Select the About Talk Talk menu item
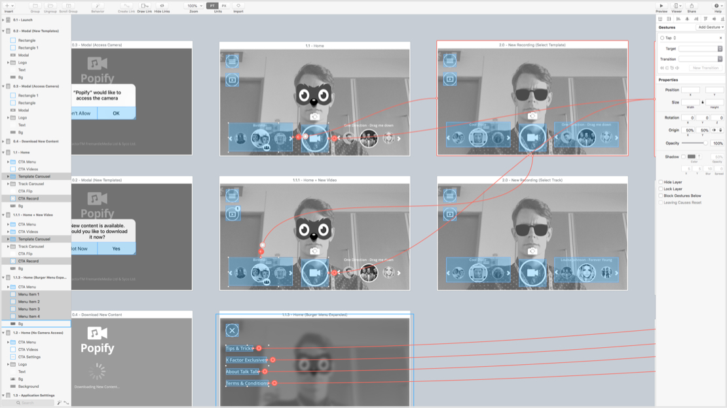 (x=242, y=371)
